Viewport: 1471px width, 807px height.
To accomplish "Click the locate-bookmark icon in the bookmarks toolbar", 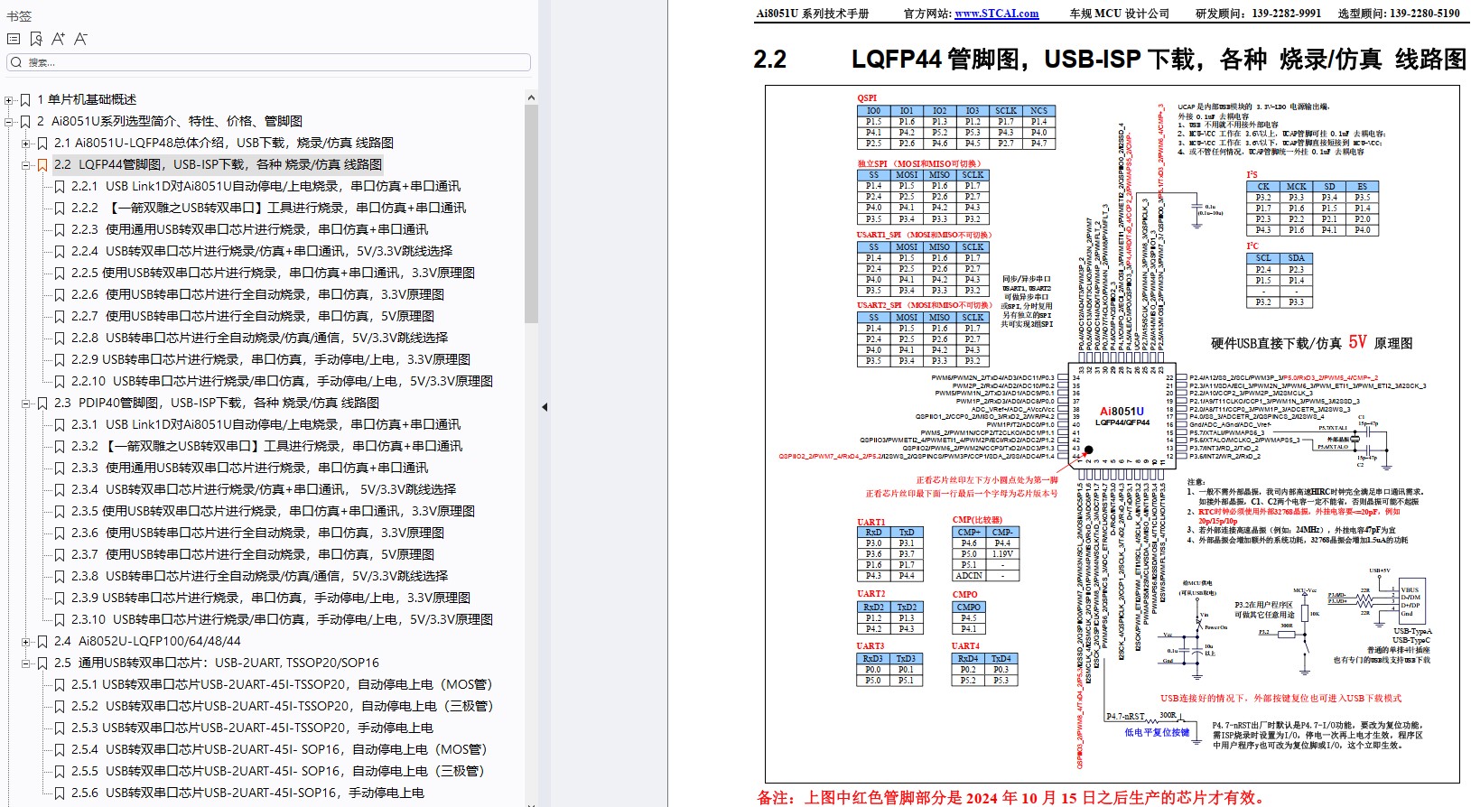I will (36, 39).
